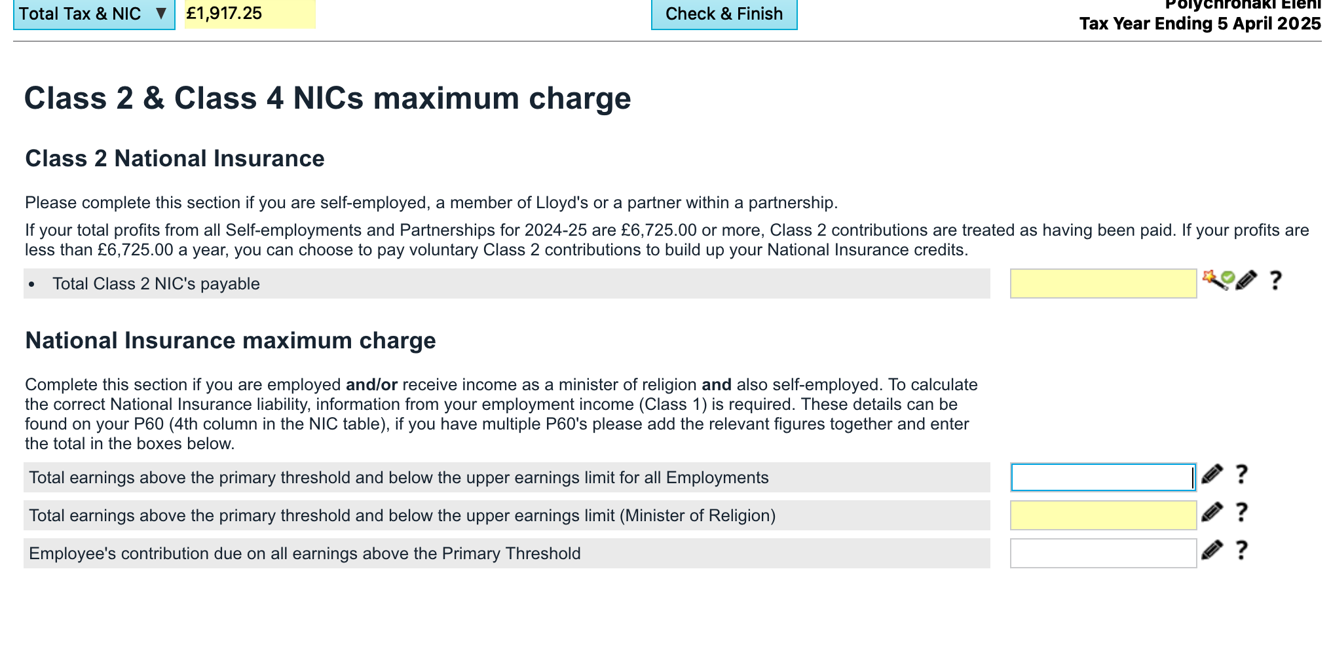
Task: Select the Minister of Religion earnings field
Action: tap(1103, 515)
